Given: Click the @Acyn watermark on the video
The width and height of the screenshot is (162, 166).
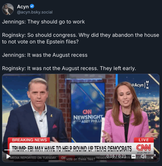Looking at the screenshot, I should [137, 85].
